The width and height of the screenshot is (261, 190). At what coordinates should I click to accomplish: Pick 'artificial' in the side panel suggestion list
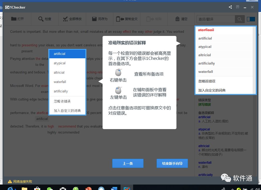[224, 38]
